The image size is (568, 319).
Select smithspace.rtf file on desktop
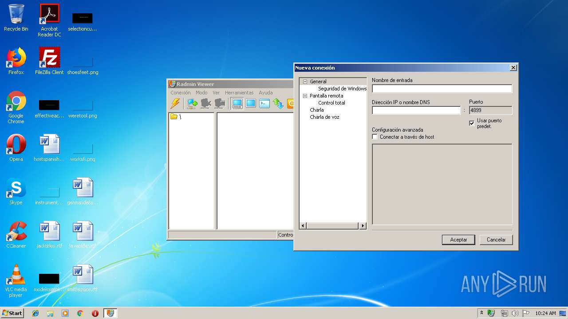(83, 278)
